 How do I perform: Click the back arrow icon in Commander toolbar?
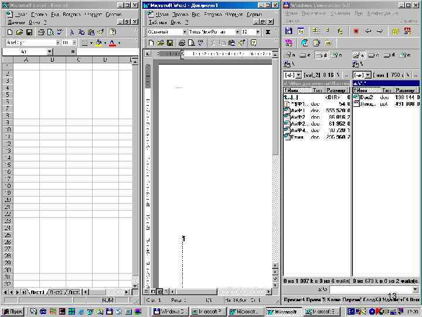click(x=368, y=32)
